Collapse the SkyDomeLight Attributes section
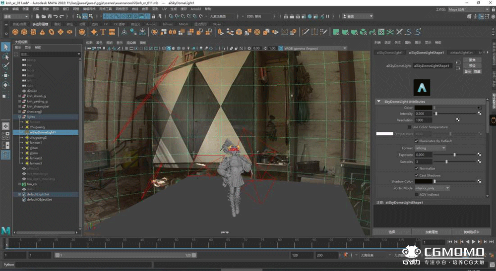The image size is (496, 271). pyautogui.click(x=378, y=102)
